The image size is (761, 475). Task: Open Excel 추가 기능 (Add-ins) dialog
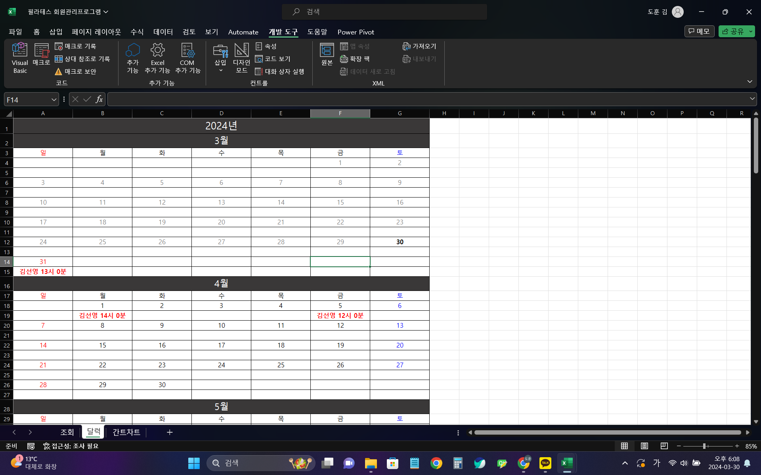point(157,58)
